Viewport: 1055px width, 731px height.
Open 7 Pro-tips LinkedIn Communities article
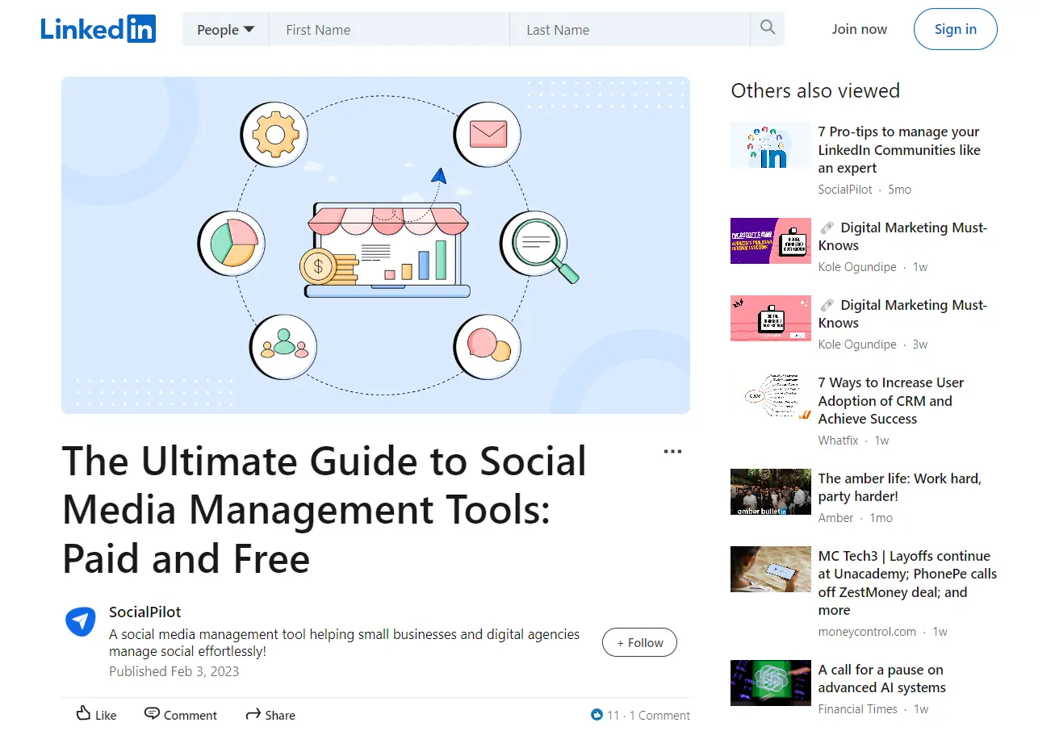(898, 150)
